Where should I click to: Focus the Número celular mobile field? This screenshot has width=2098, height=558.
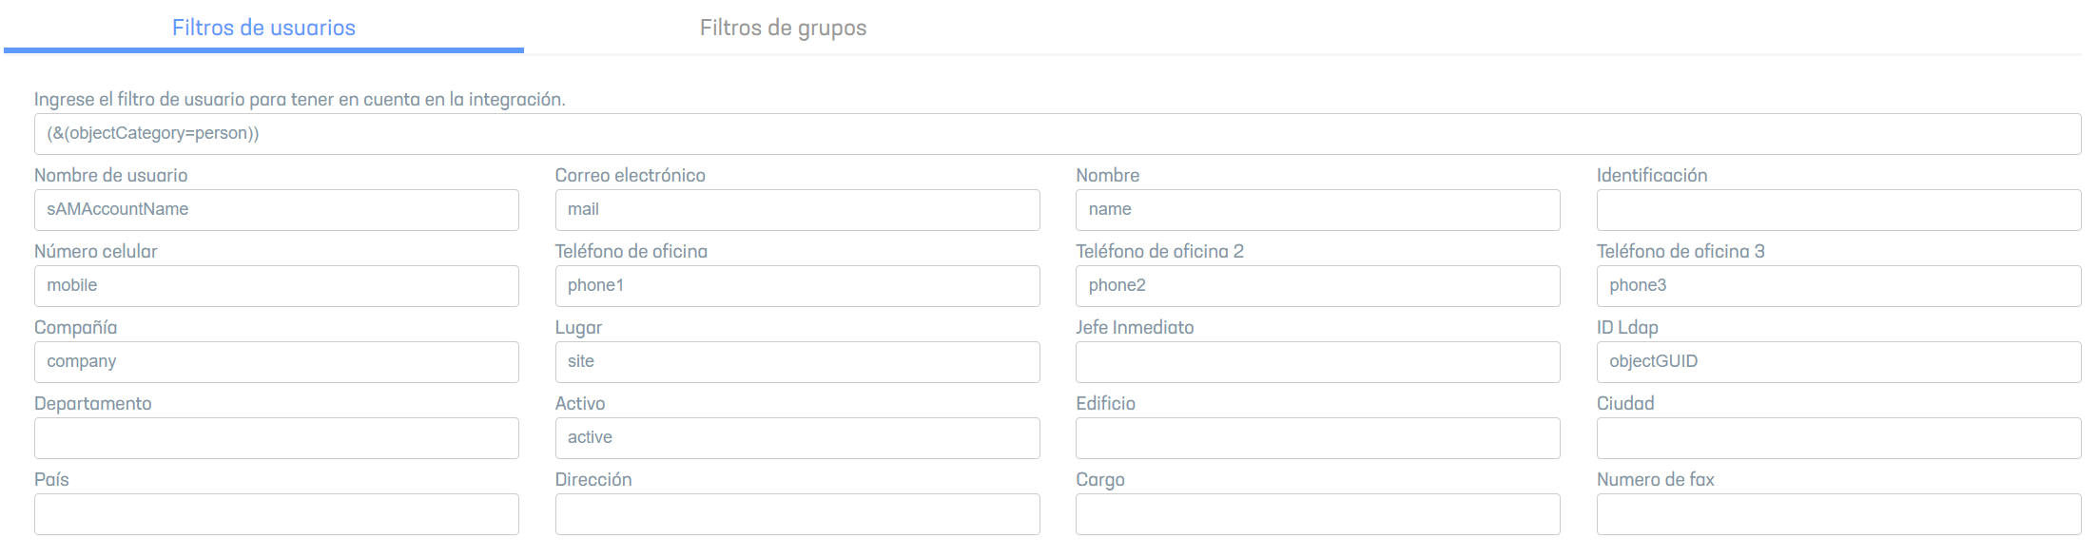point(276,286)
